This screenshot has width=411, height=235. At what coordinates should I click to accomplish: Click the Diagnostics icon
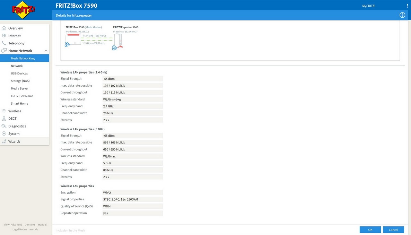(4, 126)
